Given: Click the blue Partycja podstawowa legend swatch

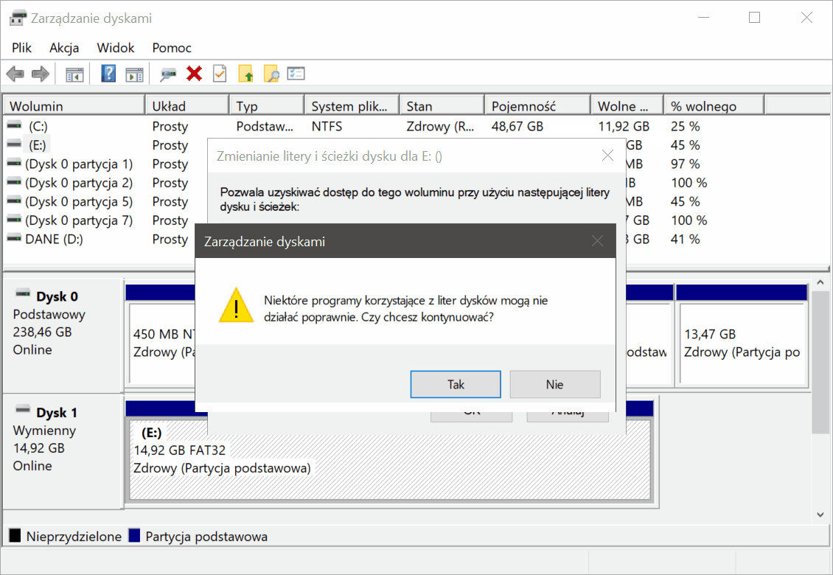Looking at the screenshot, I should pyautogui.click(x=134, y=536).
